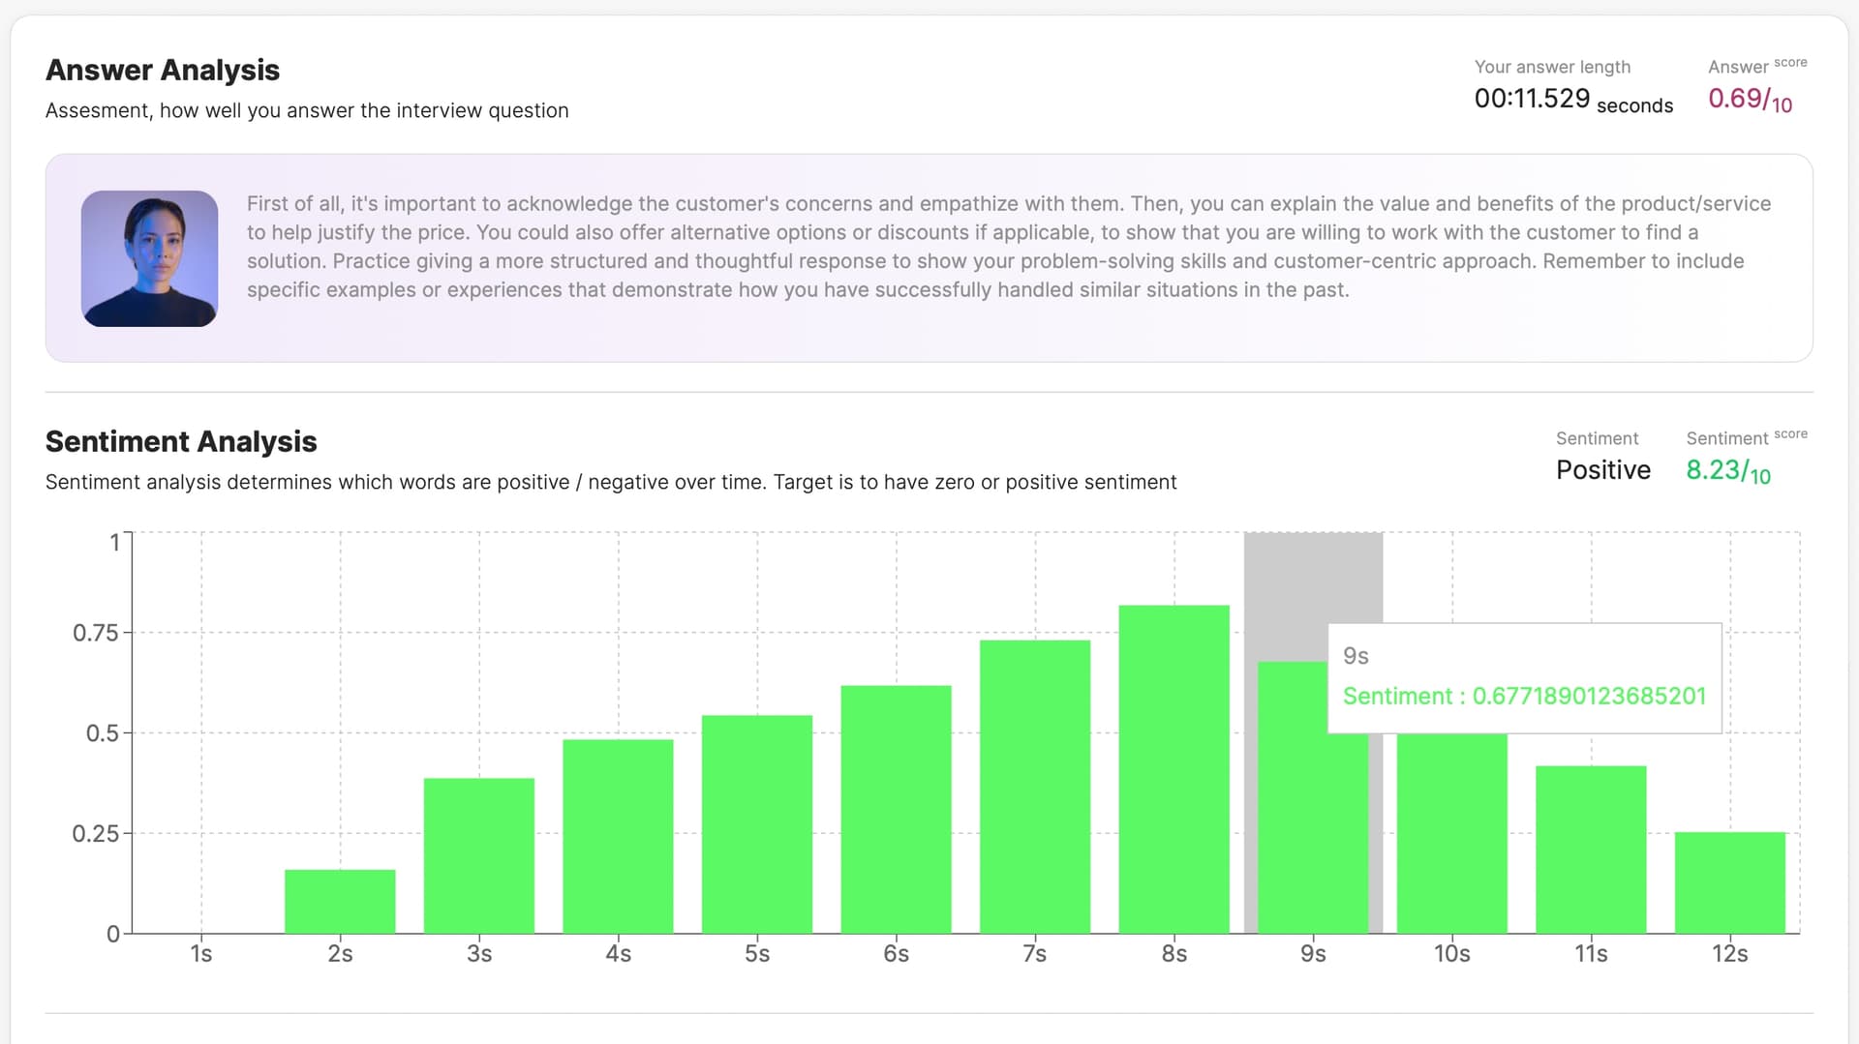Click the 11s green bar
1859x1044 pixels.
[1591, 849]
